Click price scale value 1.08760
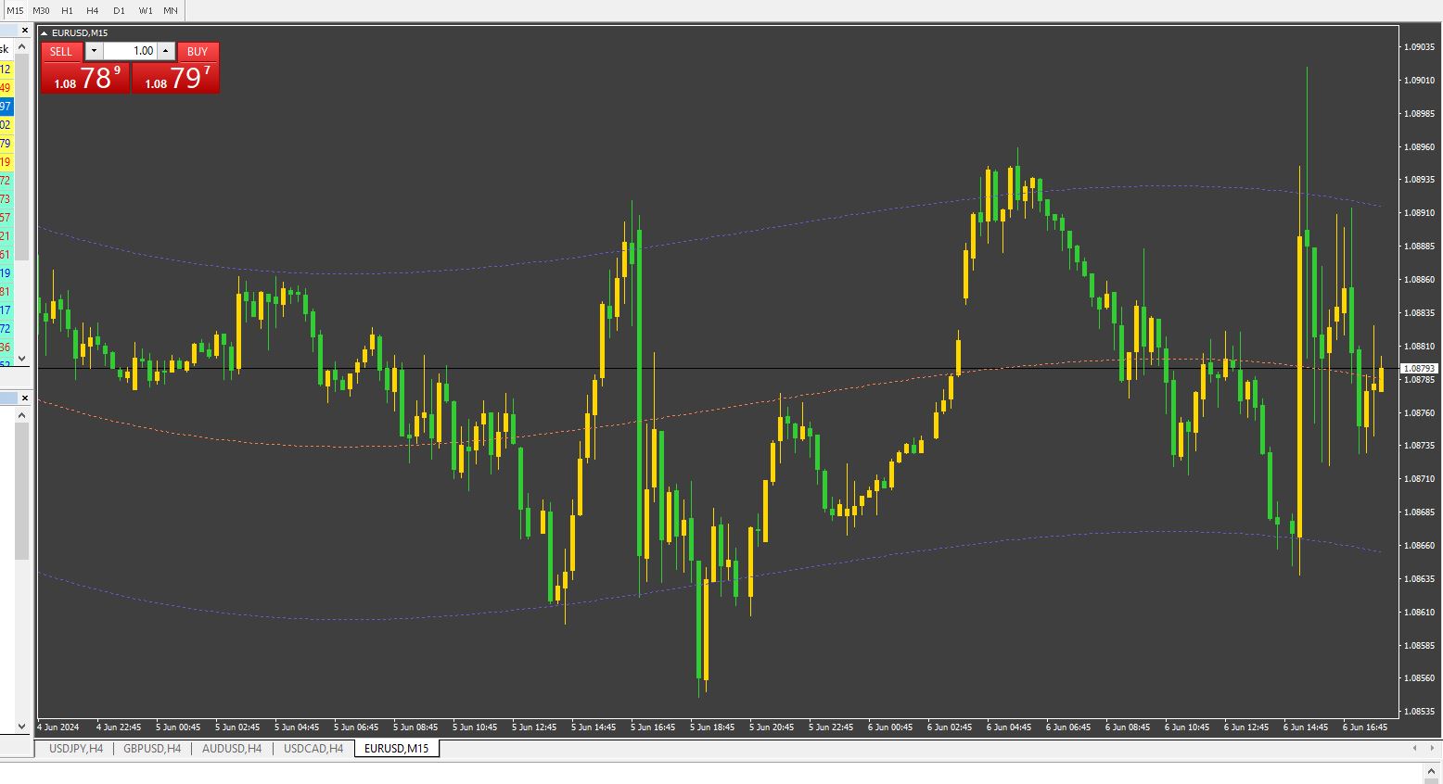This screenshot has width=1443, height=784. coord(1419,413)
